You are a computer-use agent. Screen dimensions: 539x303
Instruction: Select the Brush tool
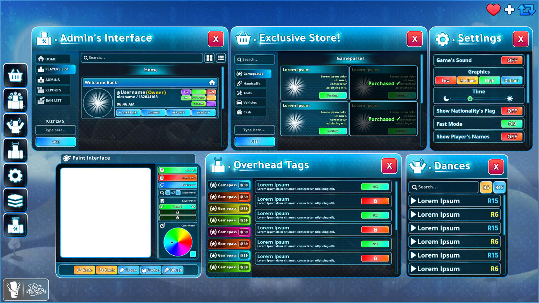coord(173,270)
